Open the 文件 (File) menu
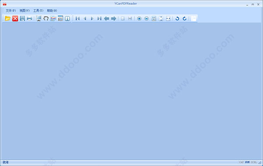The image size is (263, 166). (x=11, y=11)
